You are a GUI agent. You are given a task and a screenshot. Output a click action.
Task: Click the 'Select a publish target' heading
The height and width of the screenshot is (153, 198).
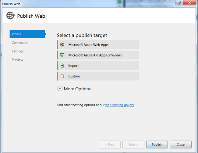pos(82,36)
